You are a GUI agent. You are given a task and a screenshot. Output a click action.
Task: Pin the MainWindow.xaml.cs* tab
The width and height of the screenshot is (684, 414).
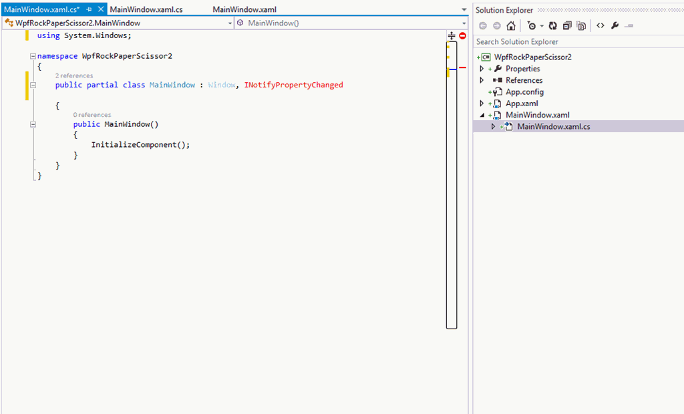89,10
